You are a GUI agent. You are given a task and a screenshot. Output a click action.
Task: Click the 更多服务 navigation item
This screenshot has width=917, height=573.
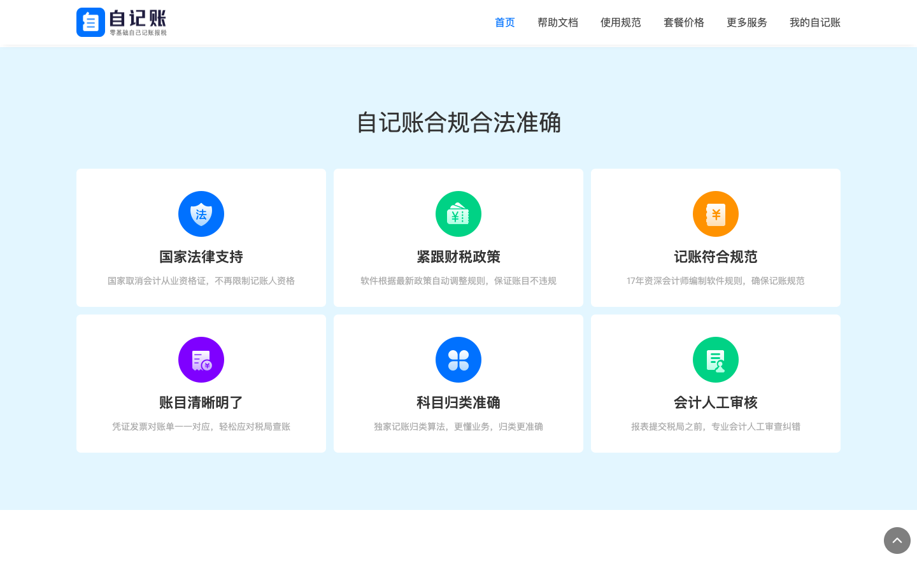tap(747, 22)
